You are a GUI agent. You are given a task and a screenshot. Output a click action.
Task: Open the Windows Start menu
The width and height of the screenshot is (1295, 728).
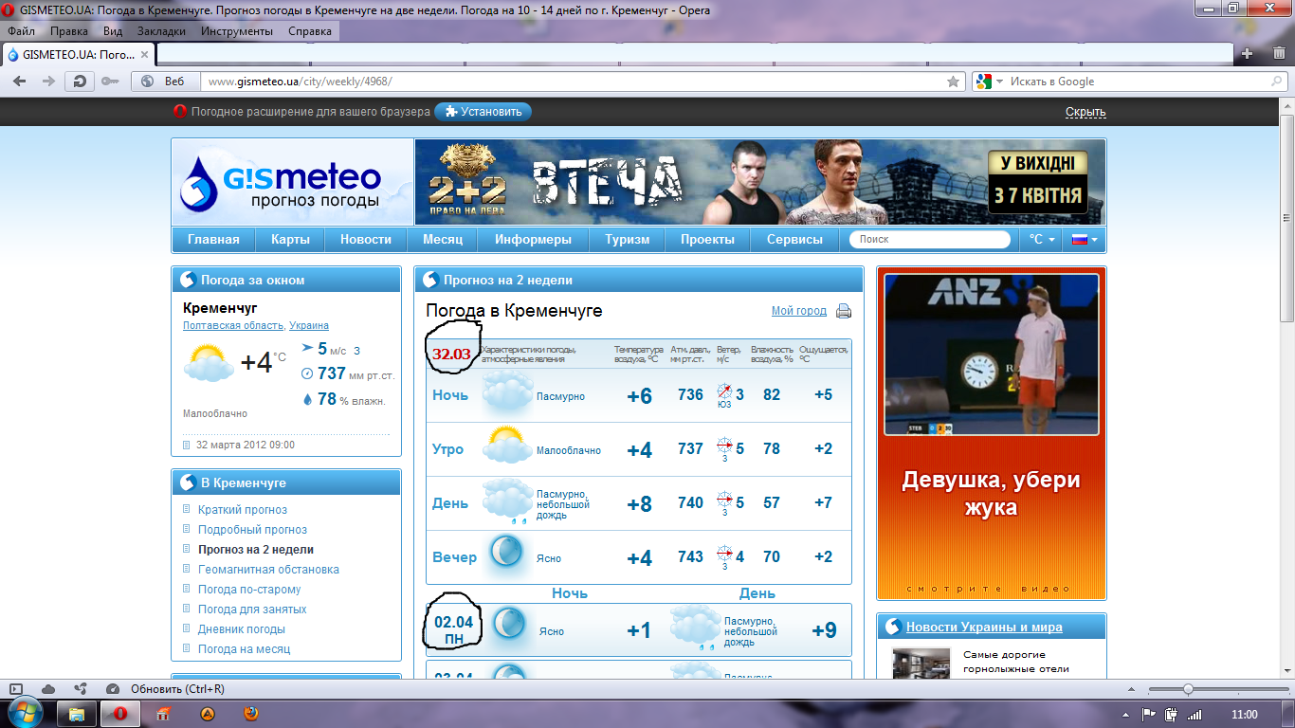pyautogui.click(x=25, y=713)
